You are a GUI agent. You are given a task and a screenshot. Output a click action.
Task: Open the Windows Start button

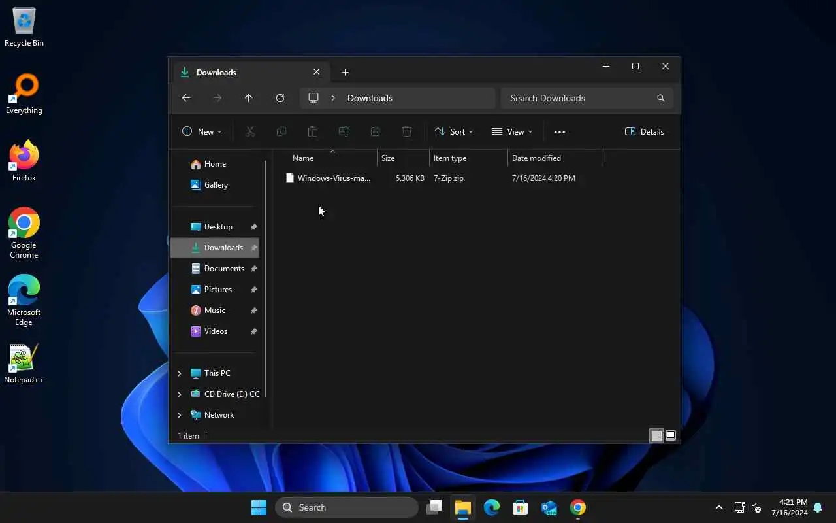coord(259,507)
